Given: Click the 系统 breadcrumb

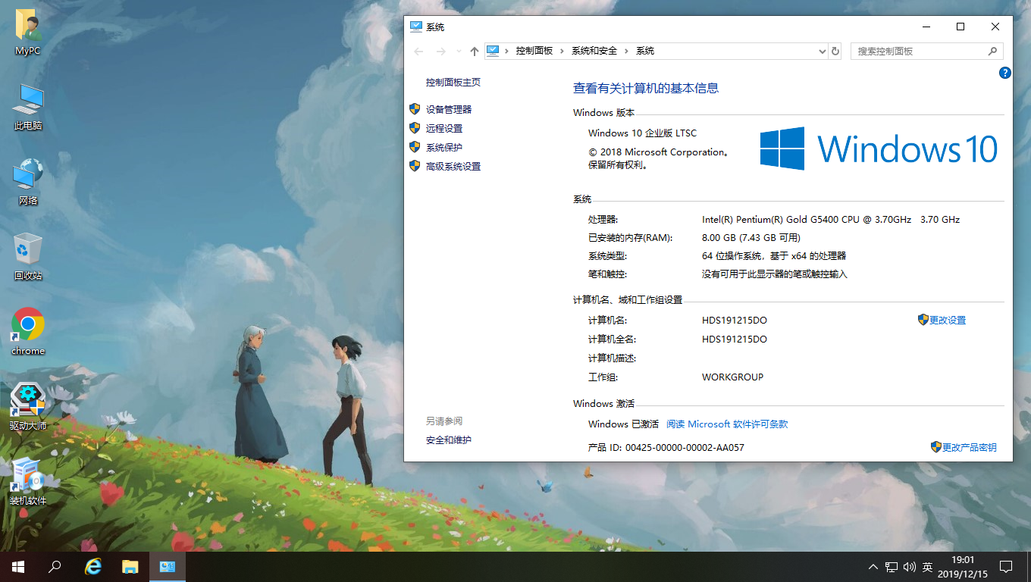Looking at the screenshot, I should point(645,51).
